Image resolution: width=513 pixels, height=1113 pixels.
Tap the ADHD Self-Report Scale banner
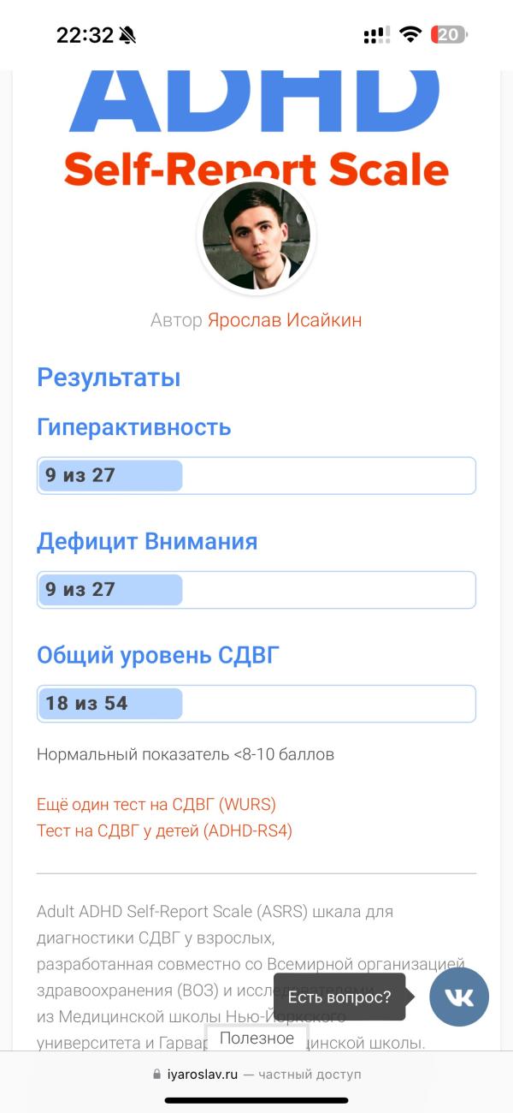(x=256, y=130)
